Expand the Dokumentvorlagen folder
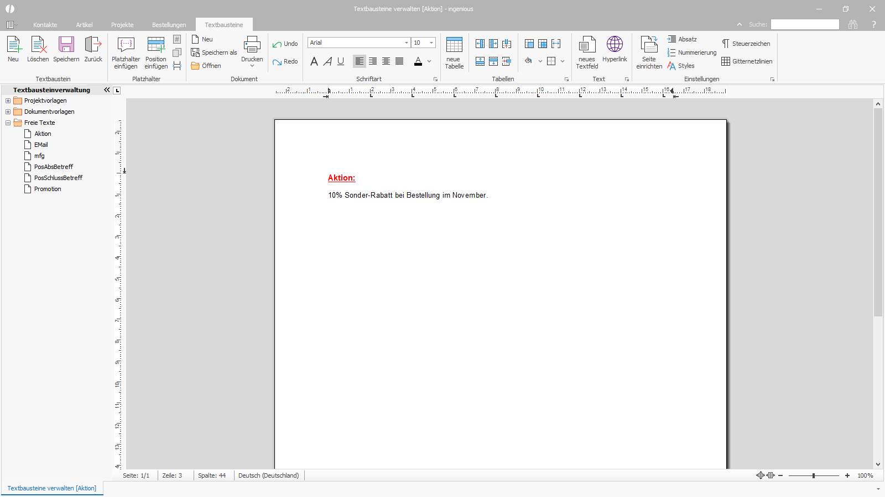Viewport: 885px width, 497px height. (x=8, y=112)
